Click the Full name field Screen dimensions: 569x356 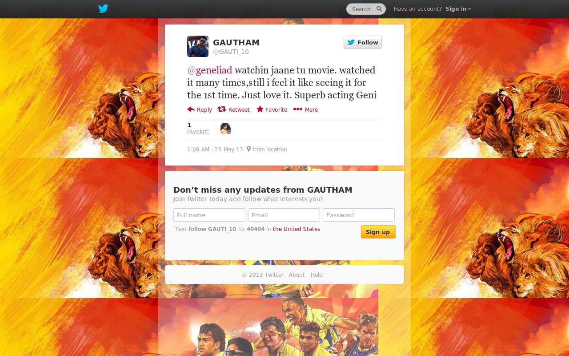209,215
